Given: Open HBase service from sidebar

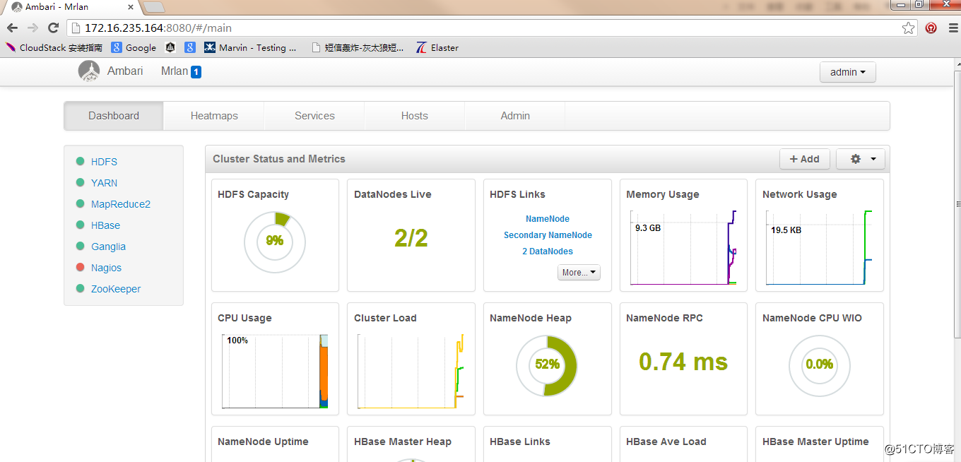Looking at the screenshot, I should click(105, 225).
